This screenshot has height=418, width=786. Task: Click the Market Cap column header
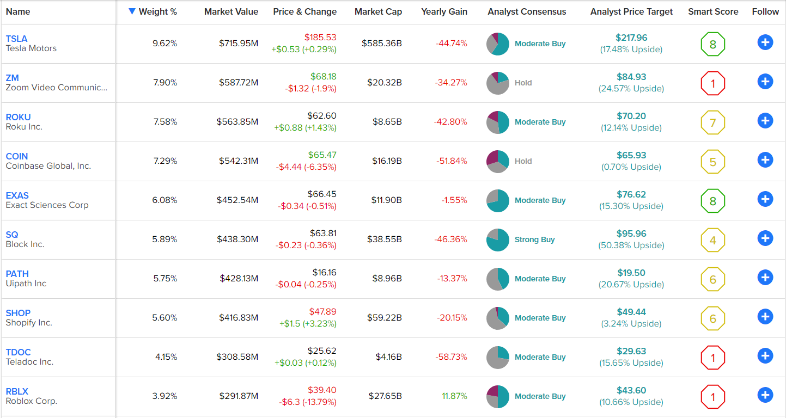point(378,11)
